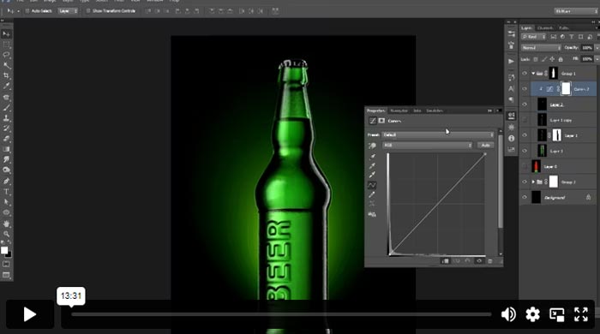Screen dimensions: 600x334
Task: Select the Clone Stamp tool
Action: (x=7, y=118)
